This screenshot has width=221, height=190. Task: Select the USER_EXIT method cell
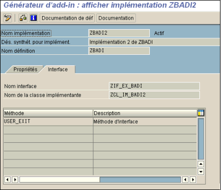click(x=48, y=122)
